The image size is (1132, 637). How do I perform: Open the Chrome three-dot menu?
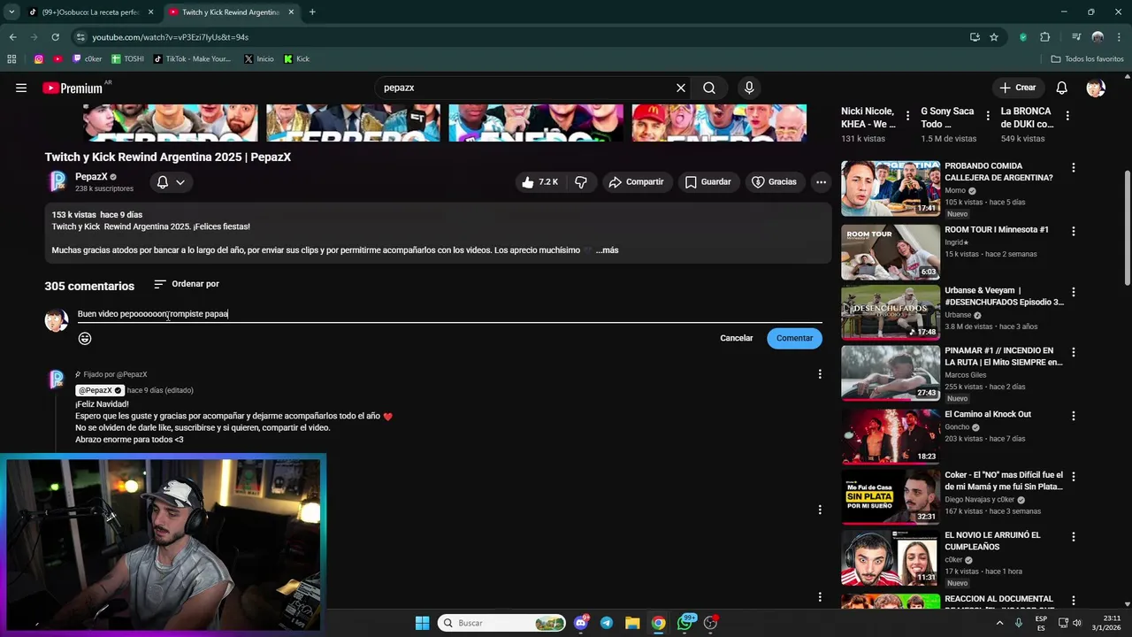[x=1119, y=37]
